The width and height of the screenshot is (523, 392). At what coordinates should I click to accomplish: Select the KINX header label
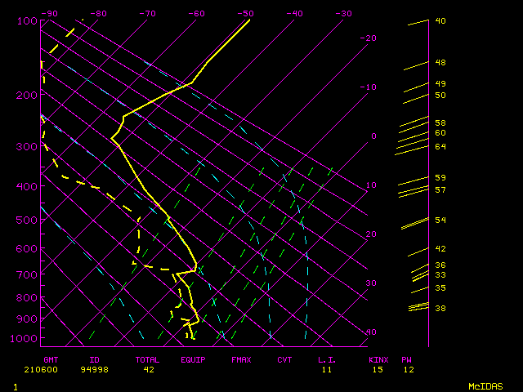pyautogui.click(x=378, y=359)
